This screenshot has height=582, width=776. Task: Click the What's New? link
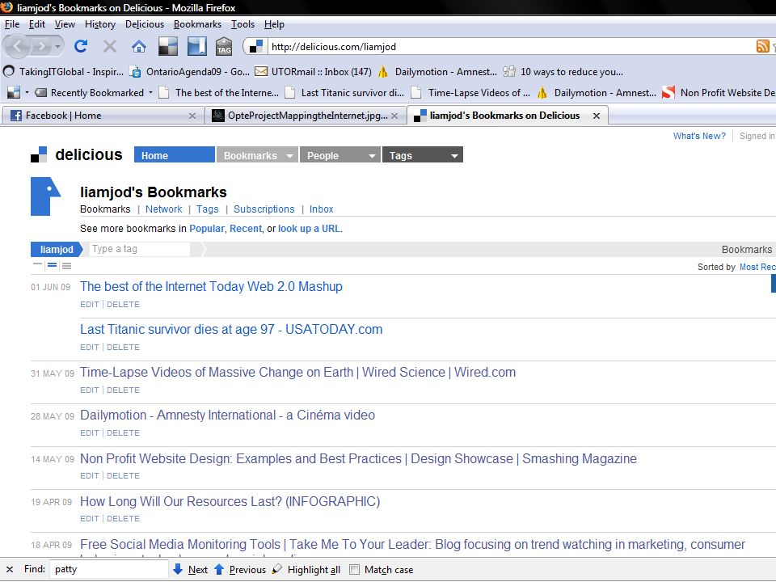699,136
